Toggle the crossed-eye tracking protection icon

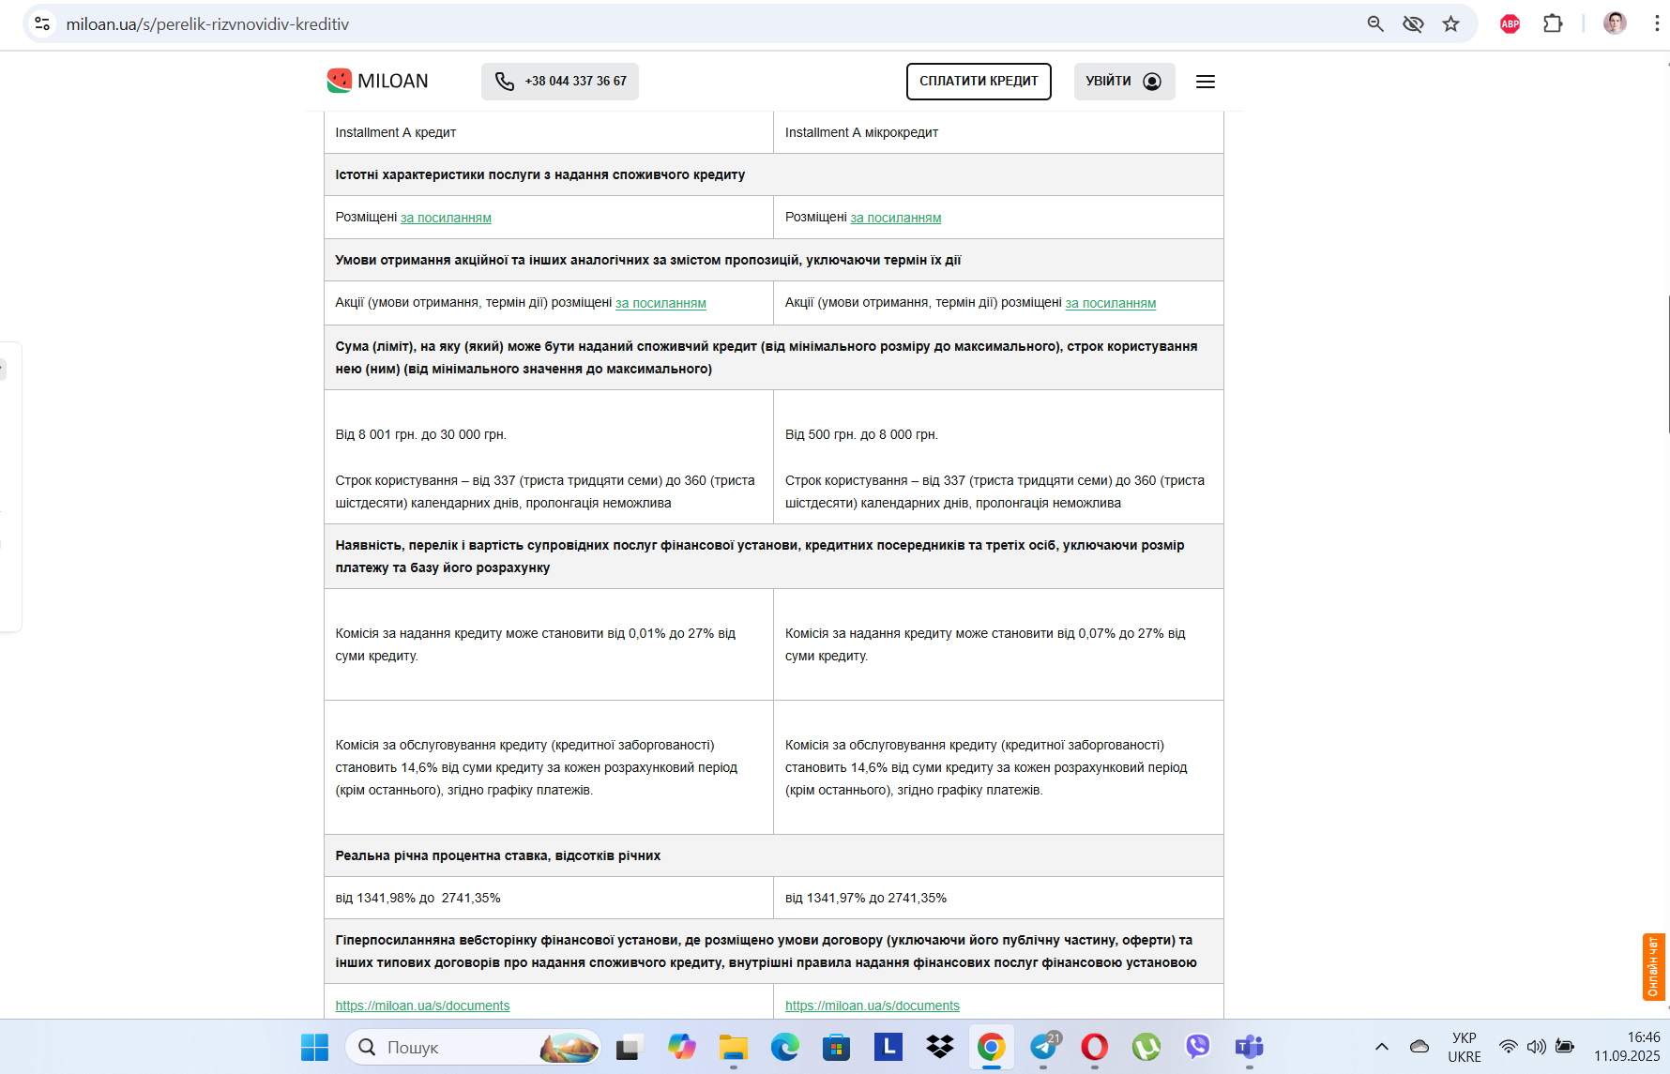pyautogui.click(x=1413, y=23)
